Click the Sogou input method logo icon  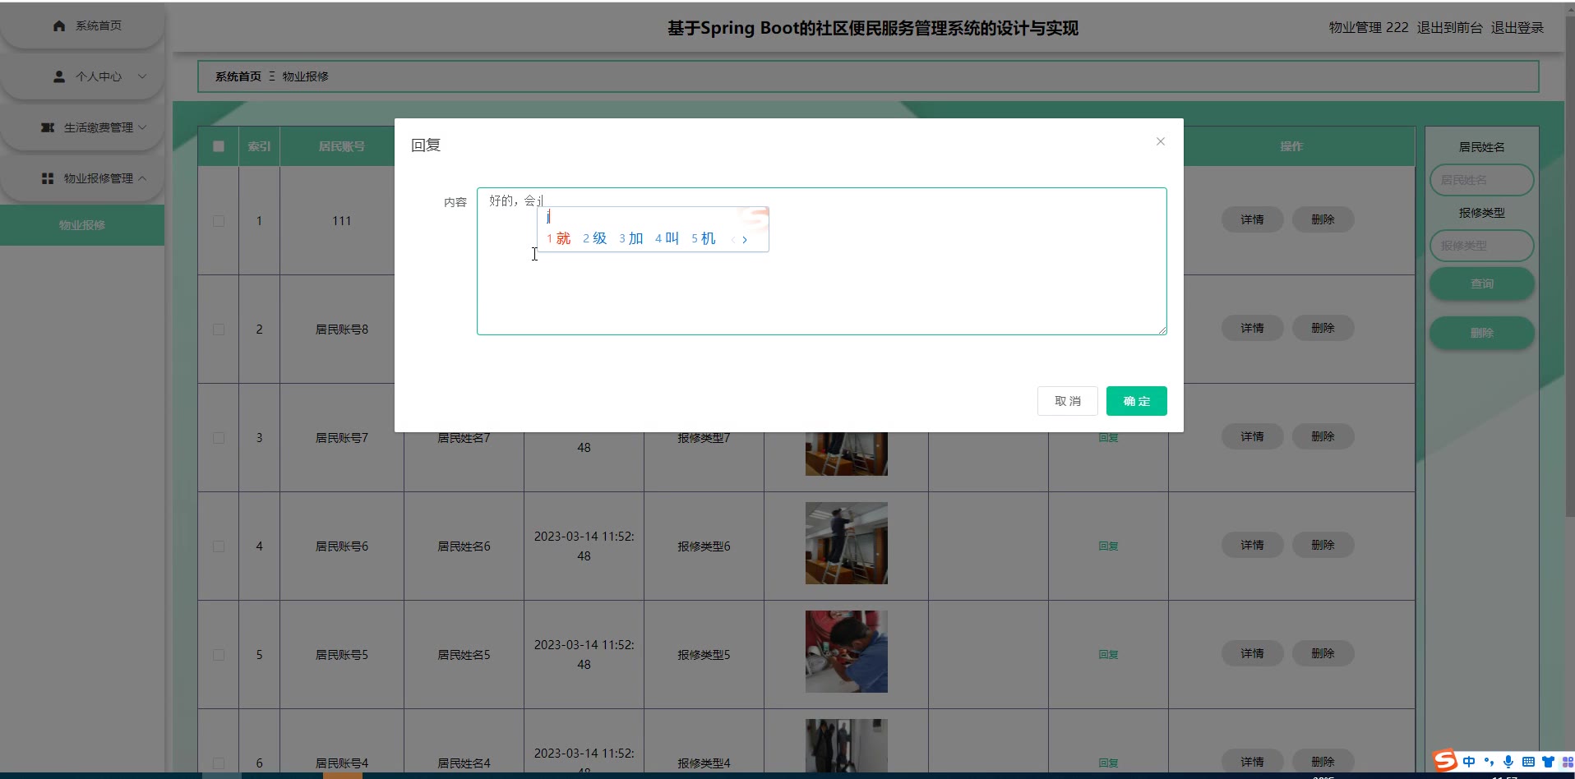(1445, 761)
